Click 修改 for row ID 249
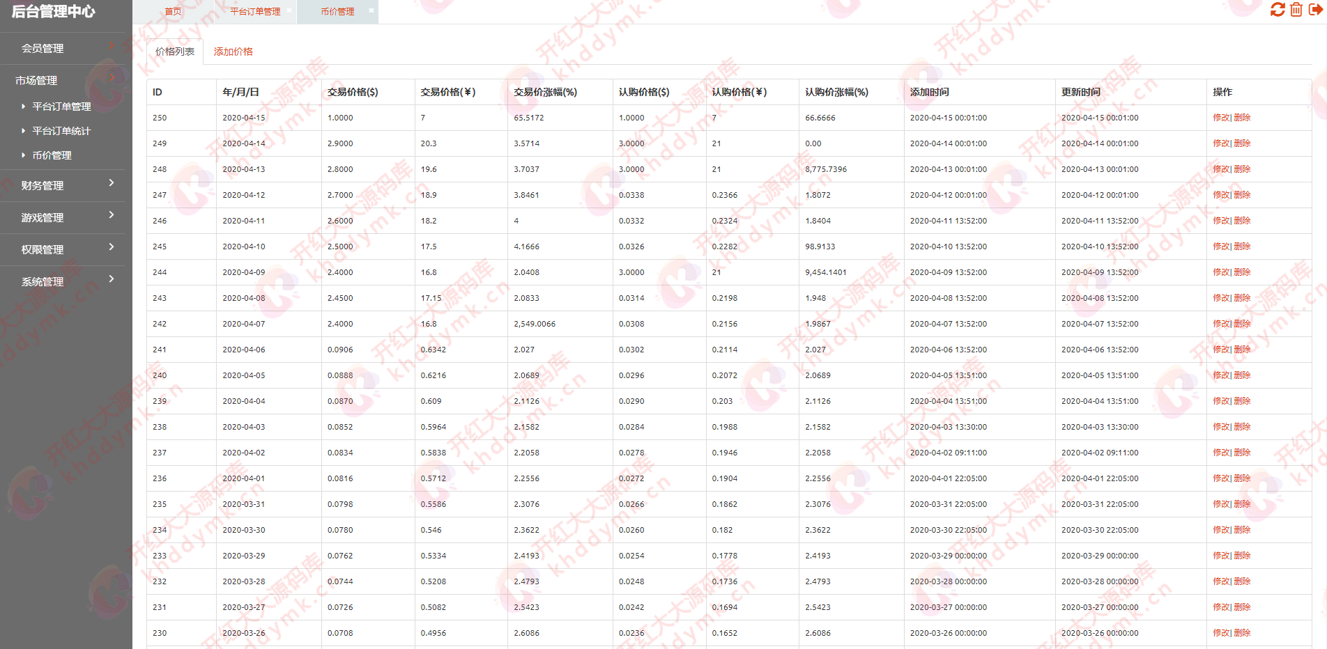 (1221, 143)
